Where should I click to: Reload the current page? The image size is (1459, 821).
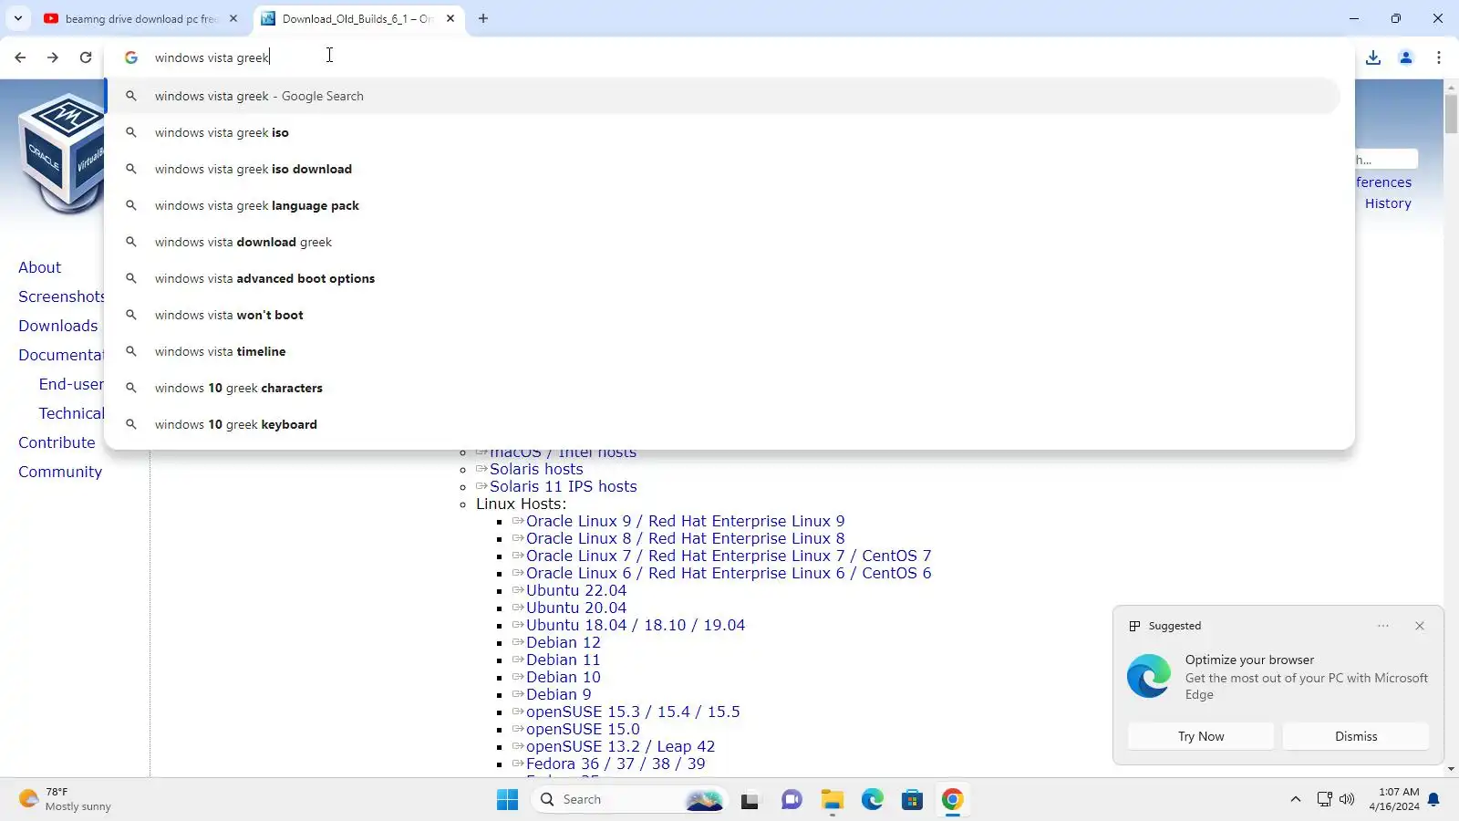tap(86, 57)
